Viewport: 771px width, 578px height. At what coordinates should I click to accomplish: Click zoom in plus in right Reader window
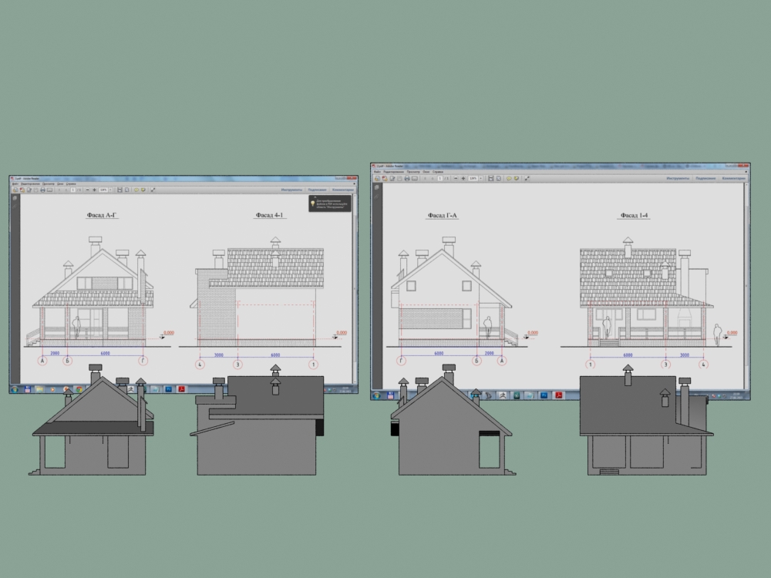463,179
